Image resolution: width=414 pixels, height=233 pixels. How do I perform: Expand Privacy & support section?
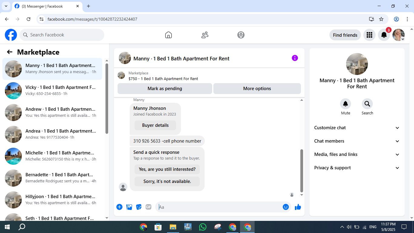tap(357, 168)
